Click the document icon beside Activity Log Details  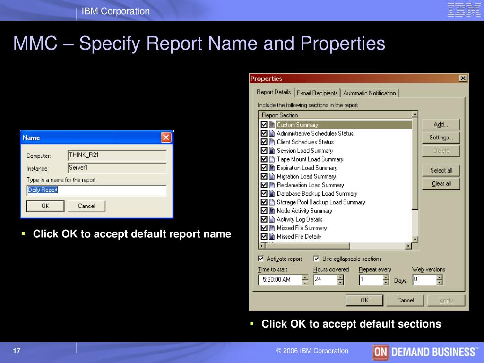point(272,219)
